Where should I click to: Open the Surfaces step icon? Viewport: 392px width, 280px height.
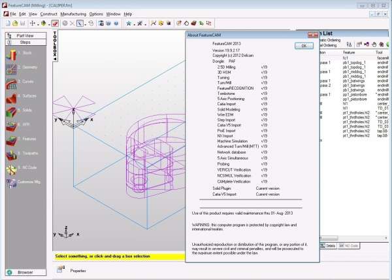click(x=11, y=98)
